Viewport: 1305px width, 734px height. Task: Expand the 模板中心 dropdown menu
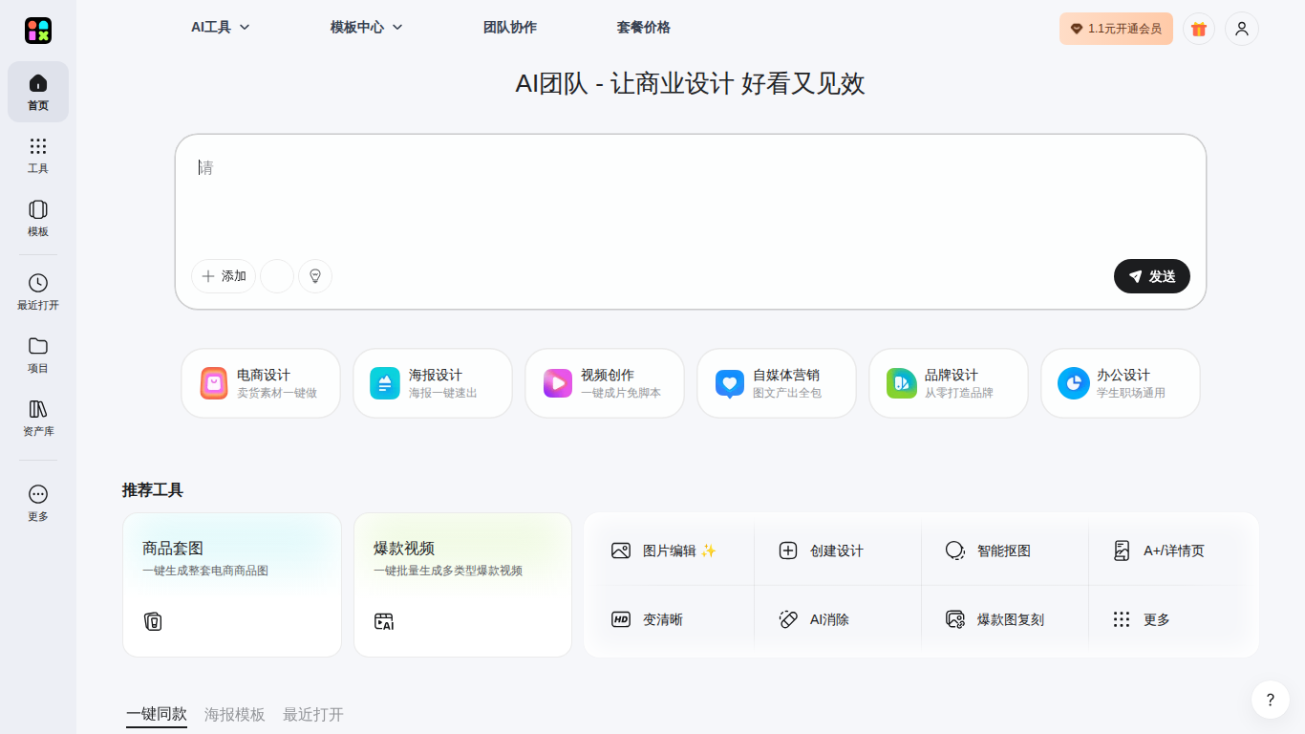pos(367,28)
